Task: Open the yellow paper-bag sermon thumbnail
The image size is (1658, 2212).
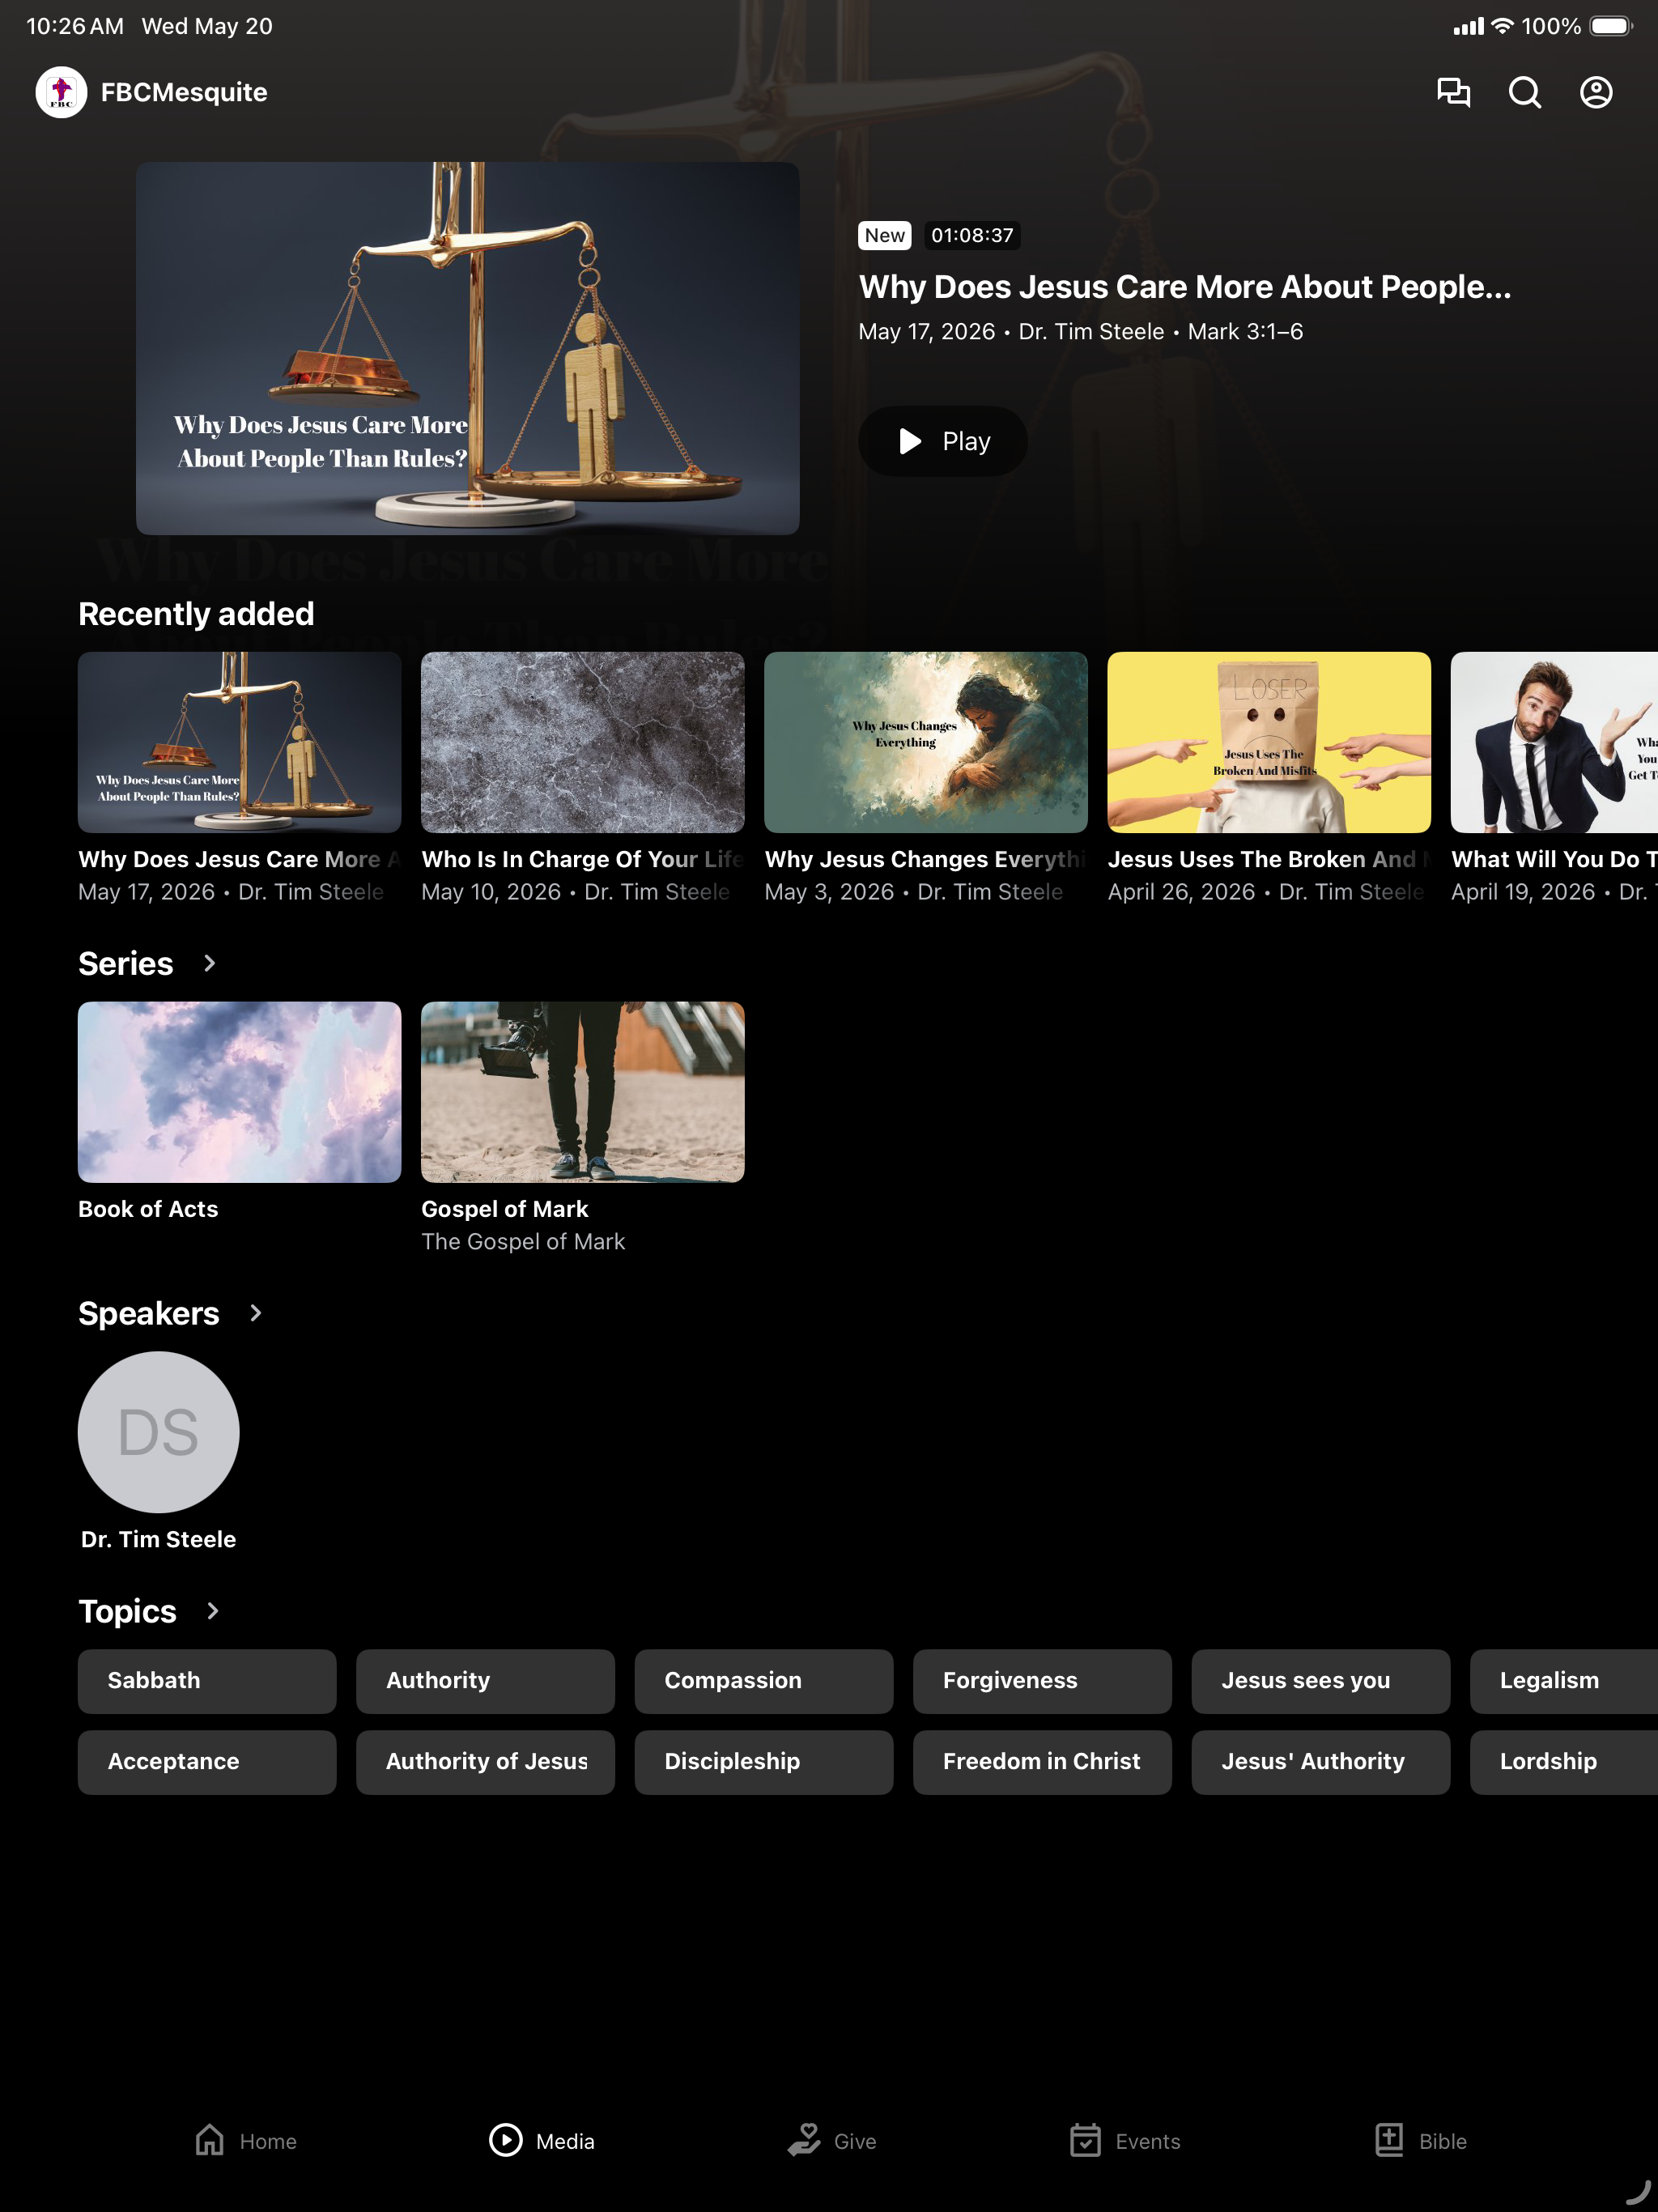Action: (1269, 742)
